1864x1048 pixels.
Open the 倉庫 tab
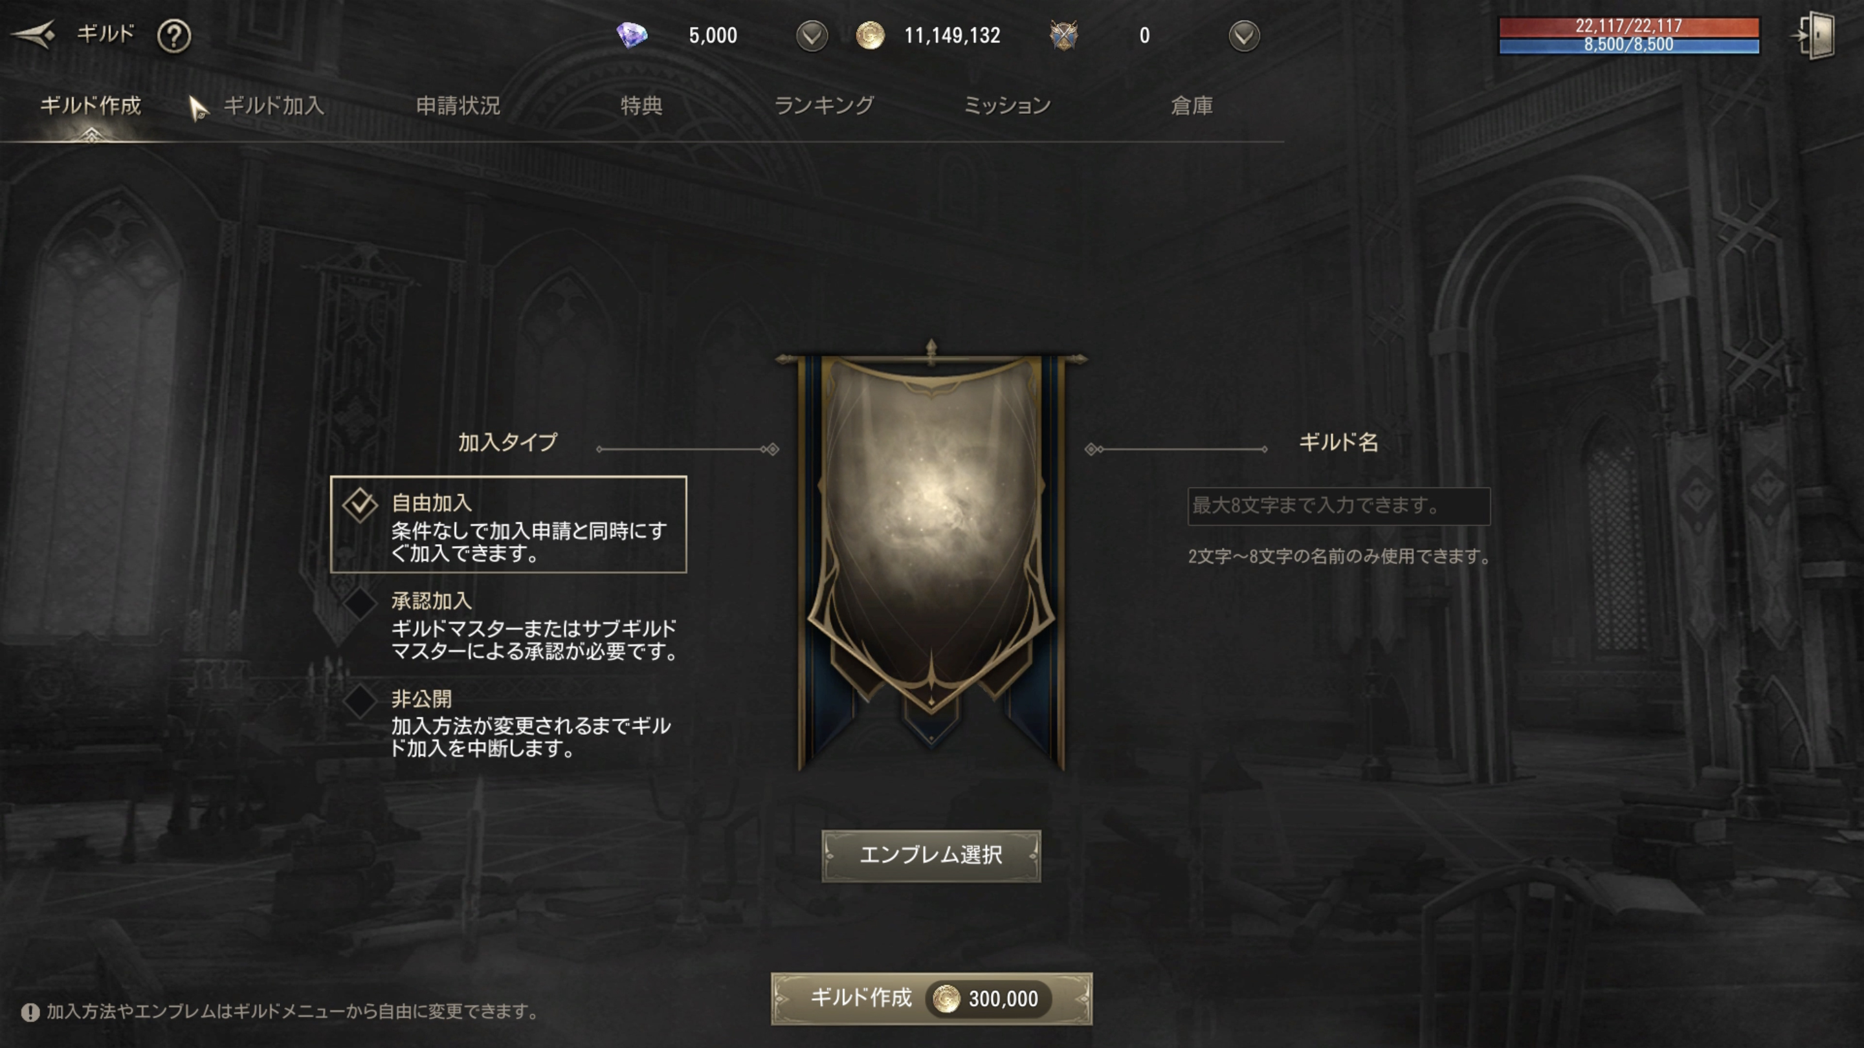(1191, 105)
